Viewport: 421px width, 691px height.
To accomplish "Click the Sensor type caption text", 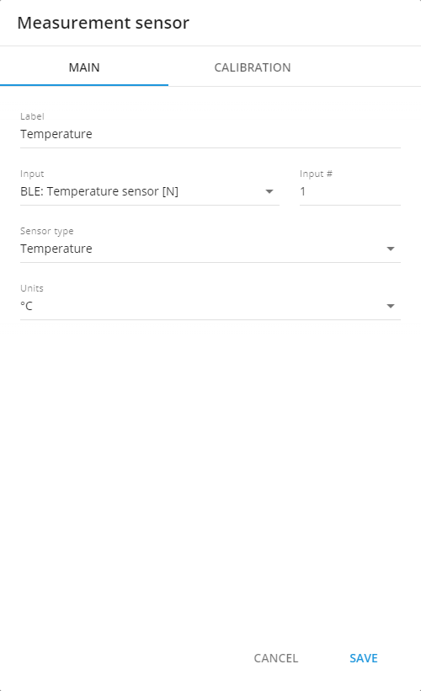I will [46, 231].
